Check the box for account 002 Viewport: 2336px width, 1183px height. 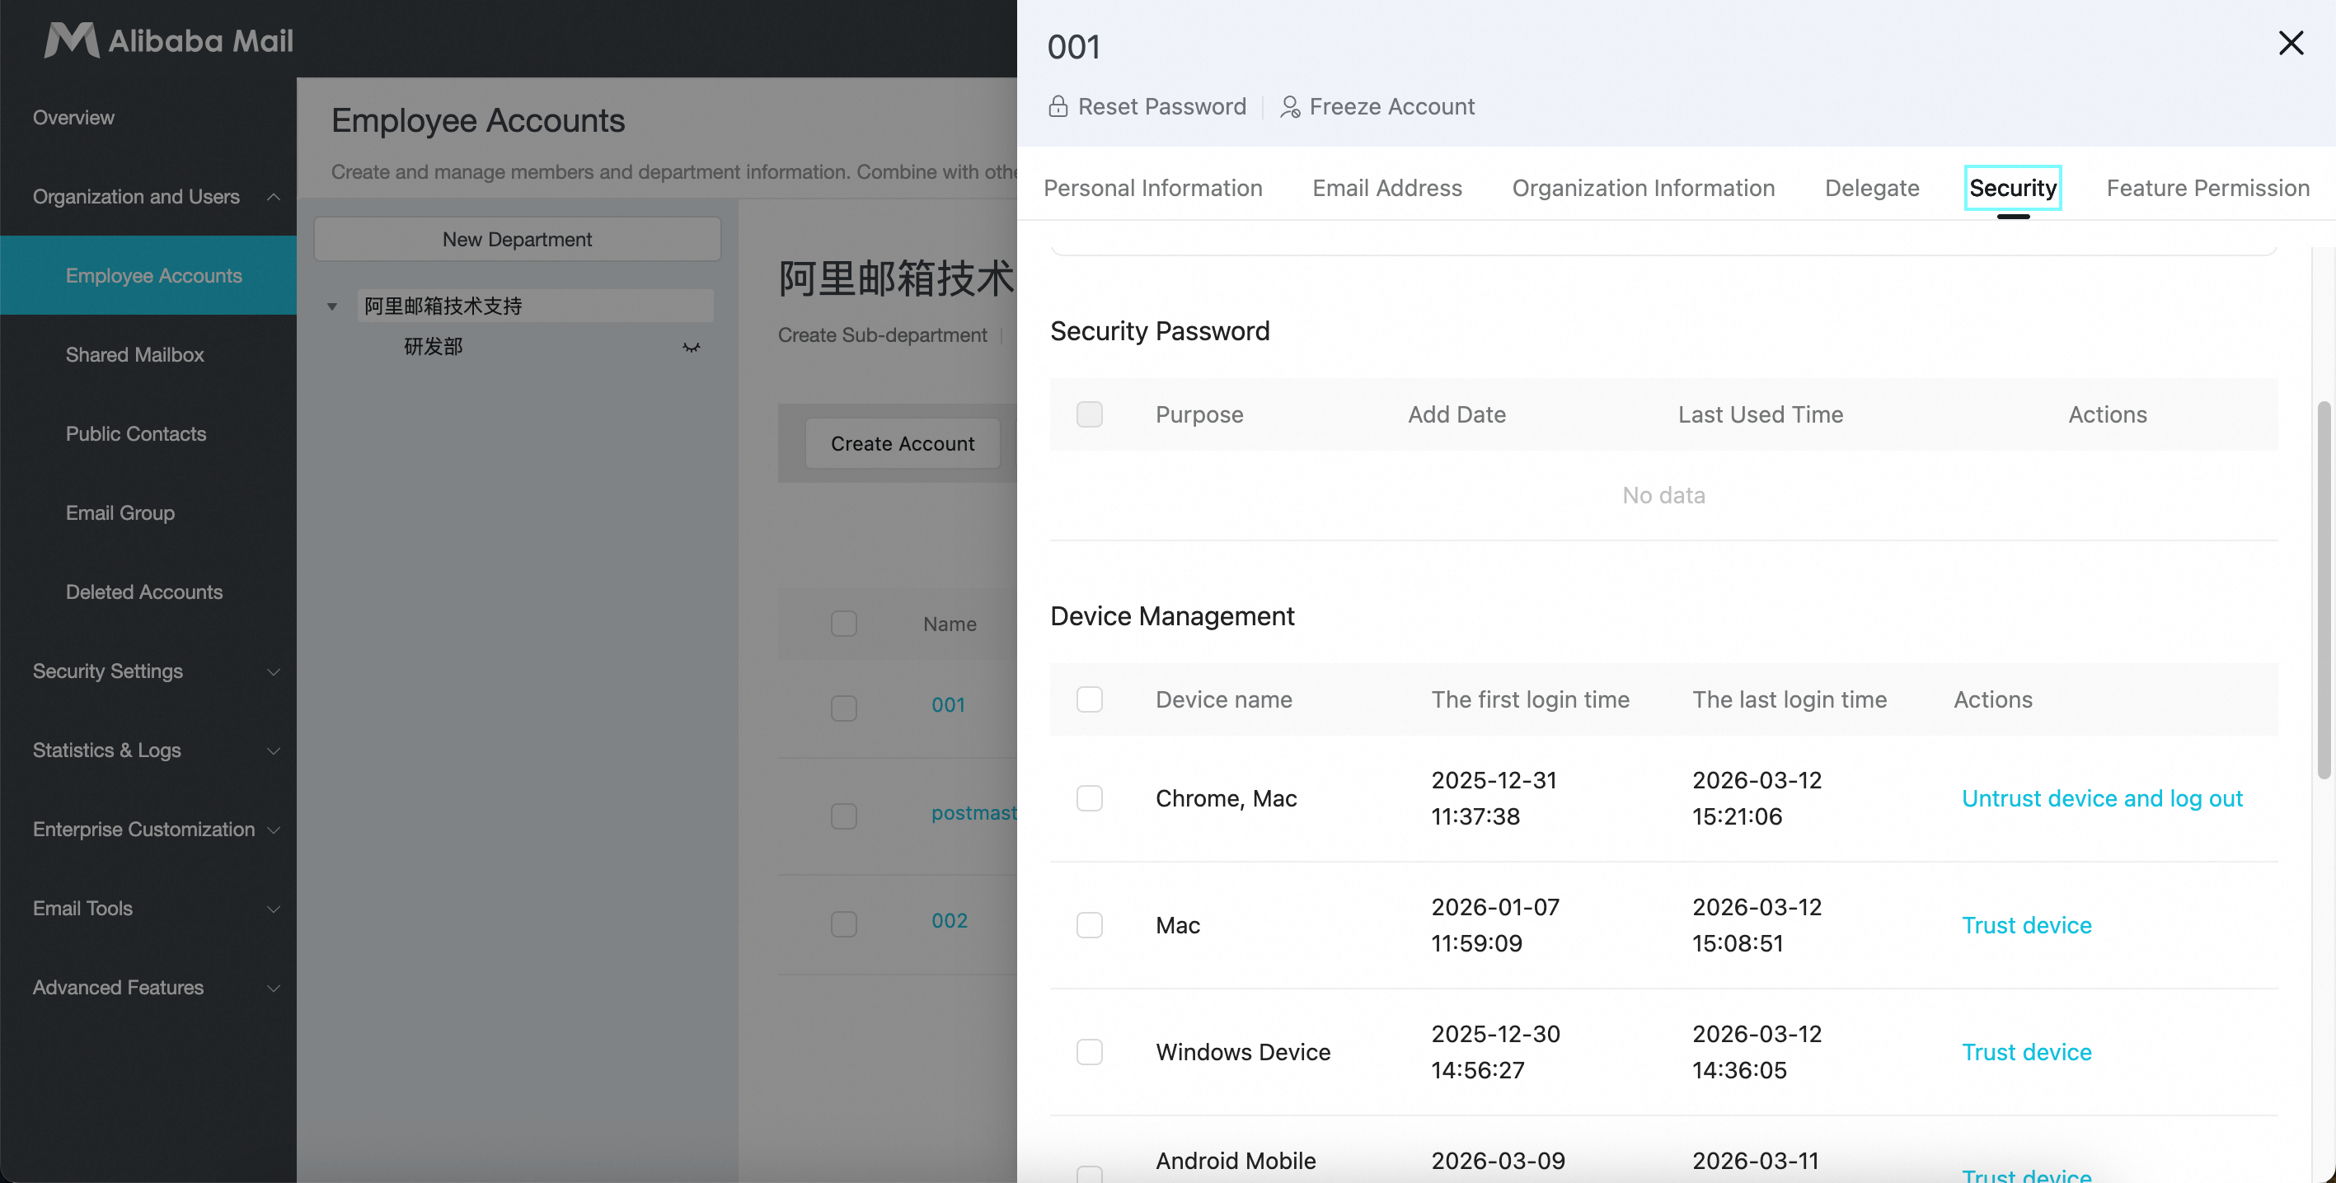click(843, 923)
